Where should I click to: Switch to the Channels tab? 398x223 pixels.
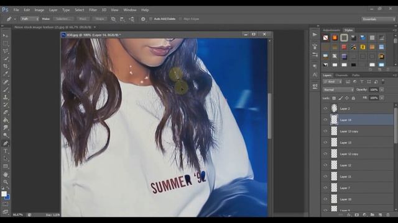[341, 76]
